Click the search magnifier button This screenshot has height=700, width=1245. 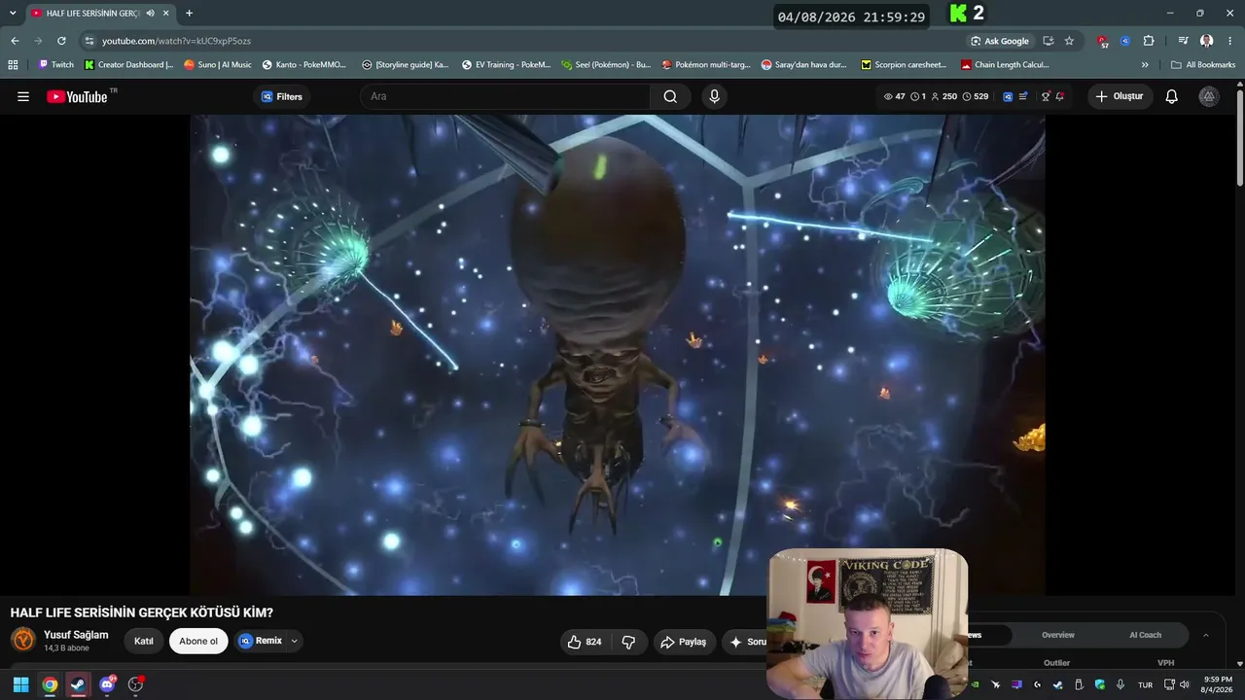[670, 96]
